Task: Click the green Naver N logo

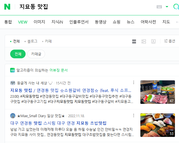Action: point(7,7)
